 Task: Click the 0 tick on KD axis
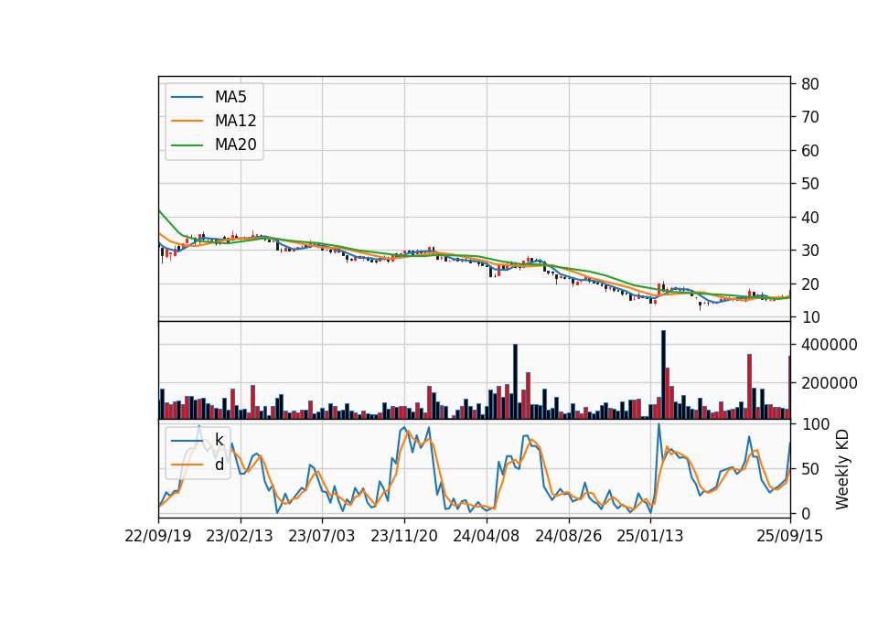(x=806, y=513)
